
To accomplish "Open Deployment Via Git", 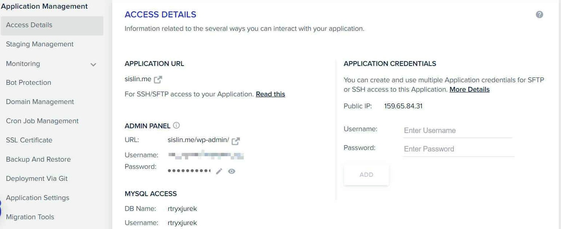I will [37, 179].
